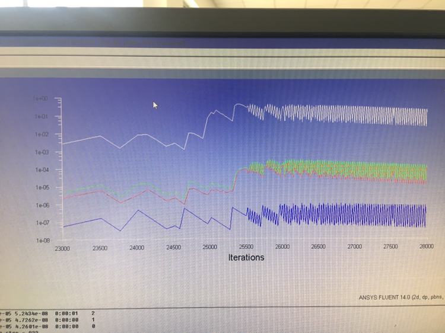Screen dimensions: 445x333
Task: Click the 1e-08 y-axis label
Action: 43,241
